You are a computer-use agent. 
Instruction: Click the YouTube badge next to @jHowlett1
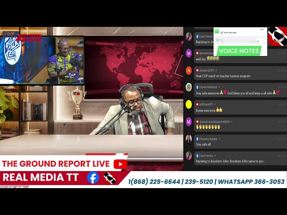pyautogui.click(x=197, y=104)
